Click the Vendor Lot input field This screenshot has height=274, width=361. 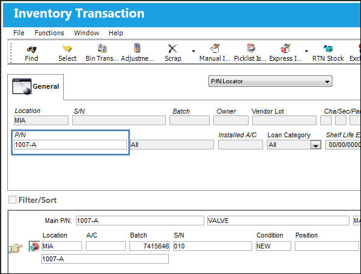tap(284, 120)
